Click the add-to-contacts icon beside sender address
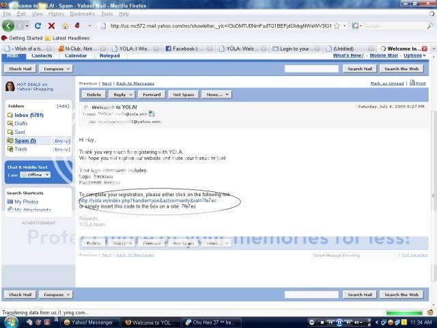This screenshot has height=328, width=437. click(x=152, y=113)
